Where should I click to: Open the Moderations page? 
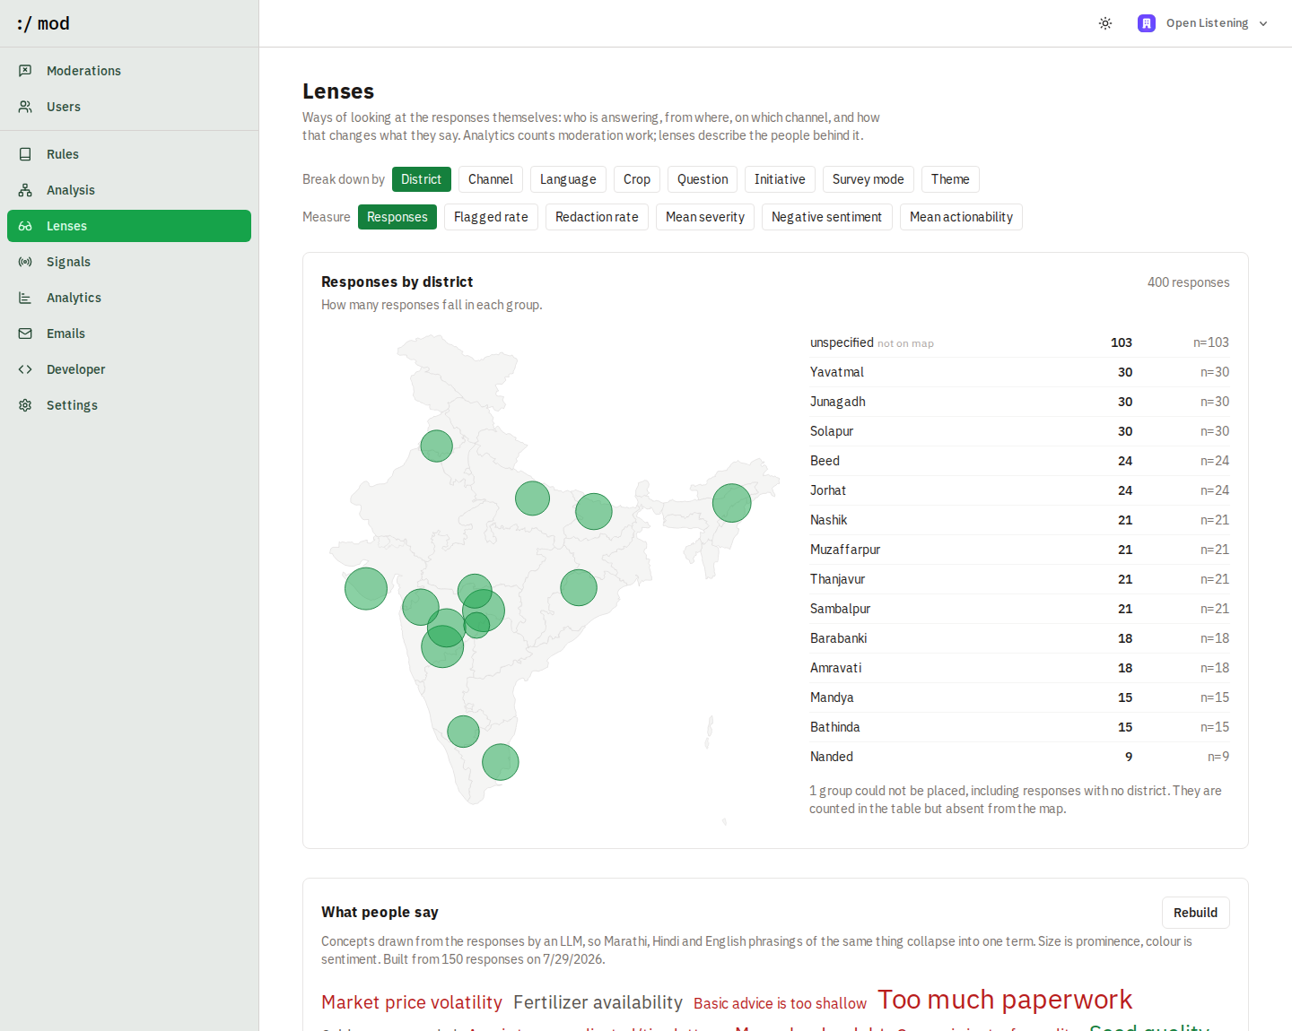(x=129, y=71)
